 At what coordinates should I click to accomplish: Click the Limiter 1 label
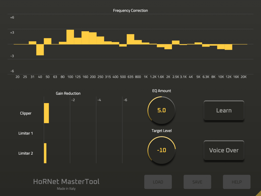[x=25, y=133]
